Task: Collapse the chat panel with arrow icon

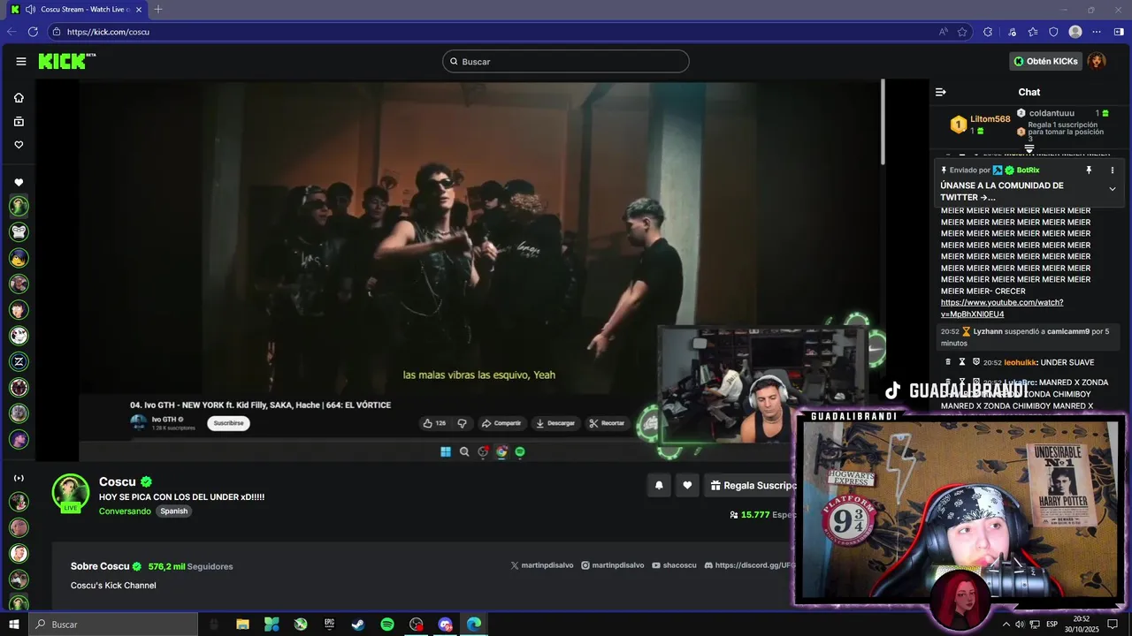Action: pos(941,92)
